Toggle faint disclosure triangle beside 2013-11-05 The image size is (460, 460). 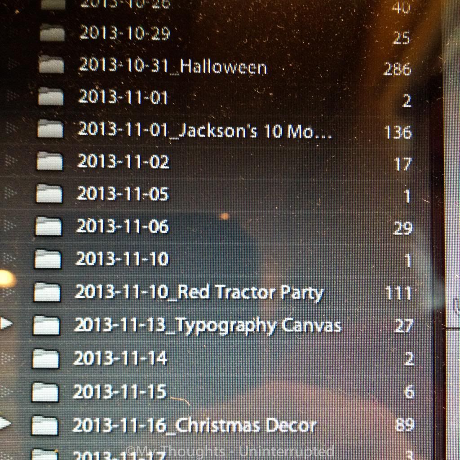pyautogui.click(x=11, y=193)
